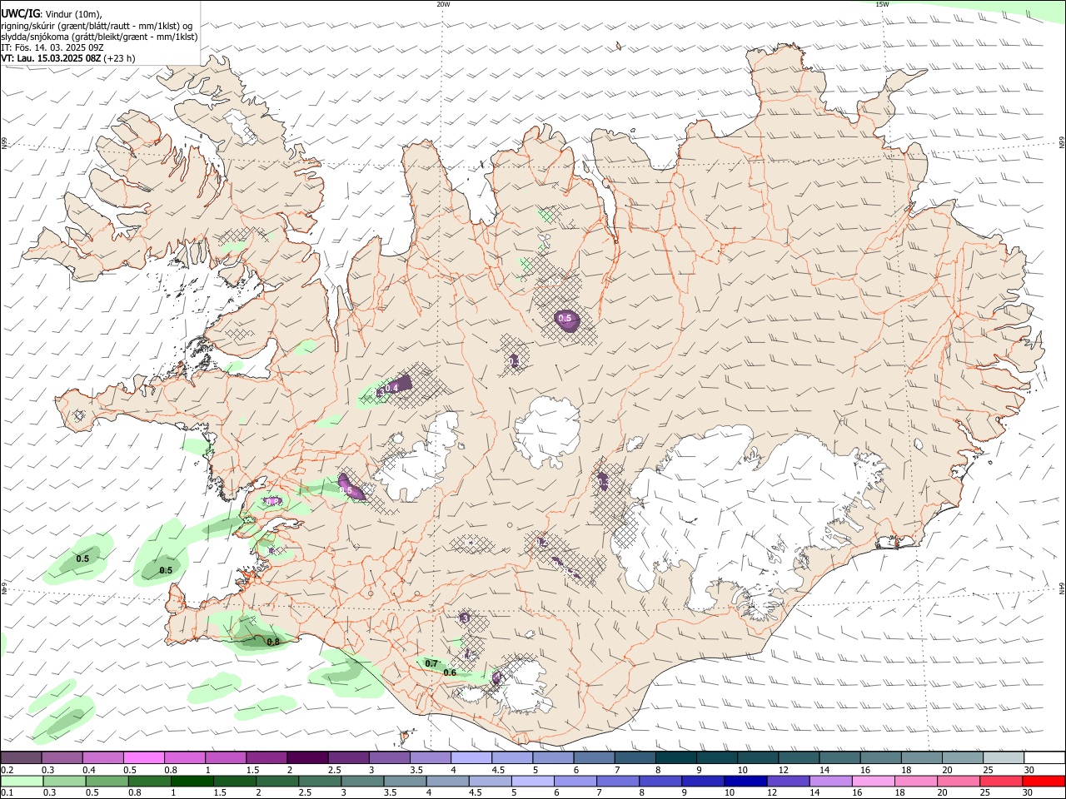This screenshot has height=799, width=1066.
Task: Click the pale lavender 4–4.5 snow legend swatch
Action: coord(471,757)
